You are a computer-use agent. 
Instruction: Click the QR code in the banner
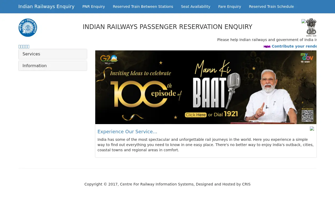[x=307, y=116]
